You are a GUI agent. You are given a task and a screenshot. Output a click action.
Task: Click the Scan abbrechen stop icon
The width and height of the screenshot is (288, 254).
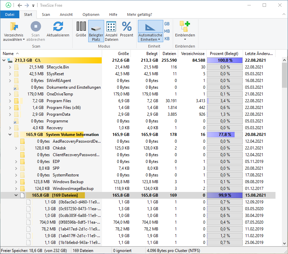(x=35, y=27)
